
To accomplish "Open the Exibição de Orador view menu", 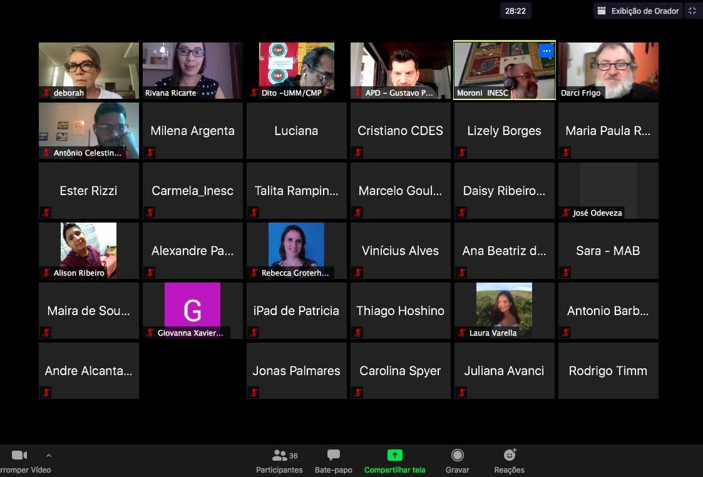I will [x=638, y=11].
